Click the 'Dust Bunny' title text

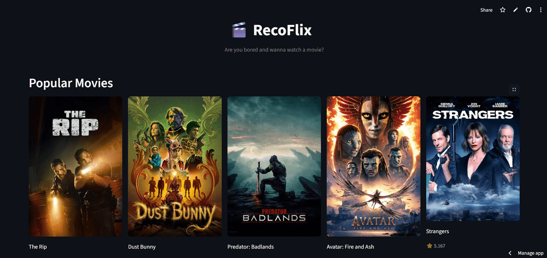coord(142,247)
